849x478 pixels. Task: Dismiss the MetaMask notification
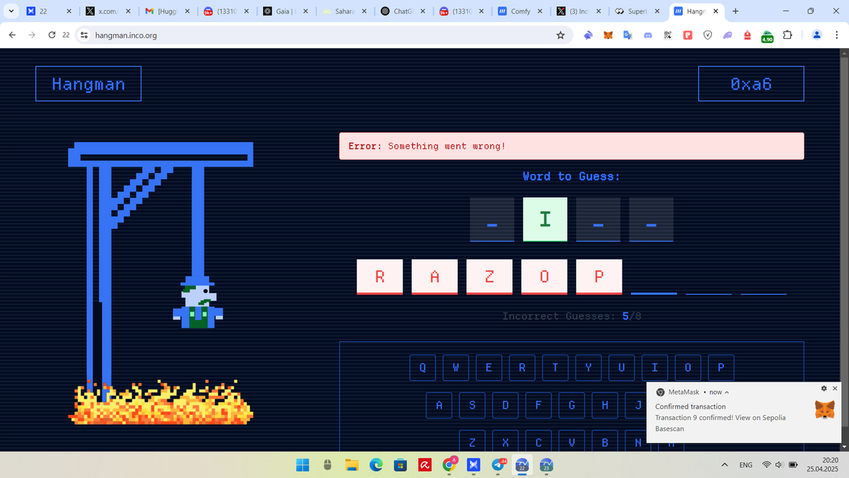(835, 388)
